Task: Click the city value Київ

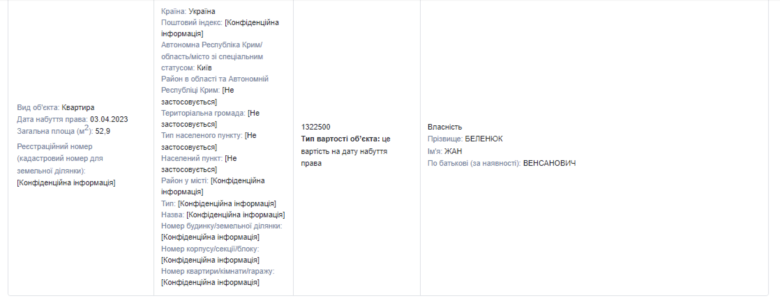Action: 204,68
